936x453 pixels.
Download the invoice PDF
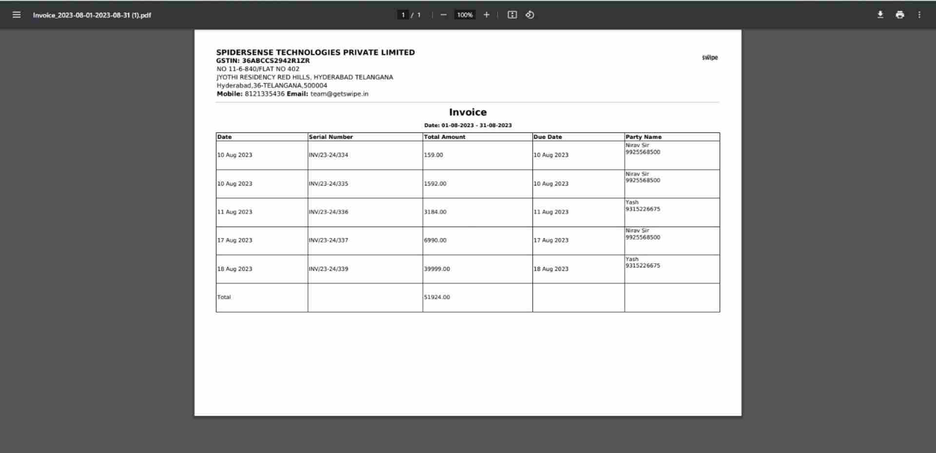[x=880, y=15]
